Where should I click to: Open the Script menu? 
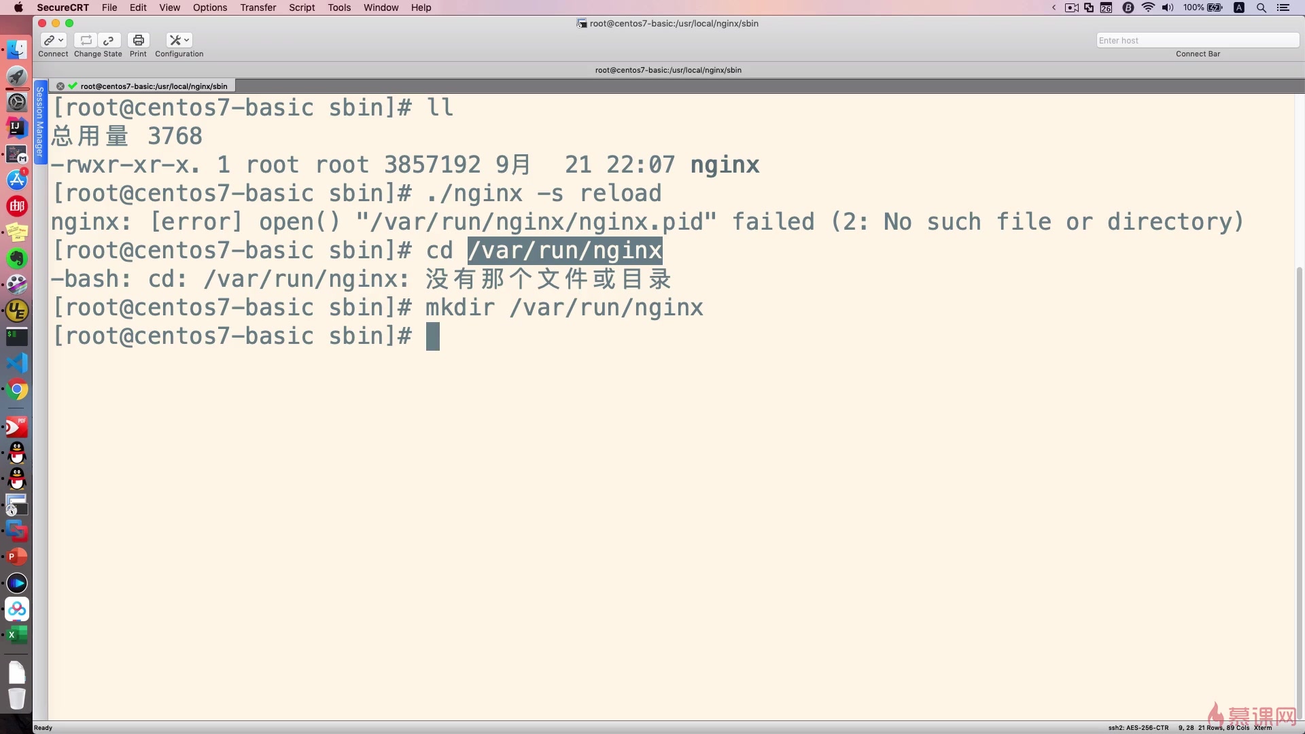click(302, 7)
